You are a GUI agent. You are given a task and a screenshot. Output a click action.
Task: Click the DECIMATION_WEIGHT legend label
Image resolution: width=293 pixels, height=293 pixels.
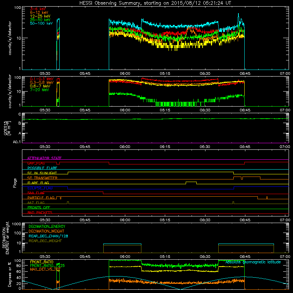pos(47,231)
